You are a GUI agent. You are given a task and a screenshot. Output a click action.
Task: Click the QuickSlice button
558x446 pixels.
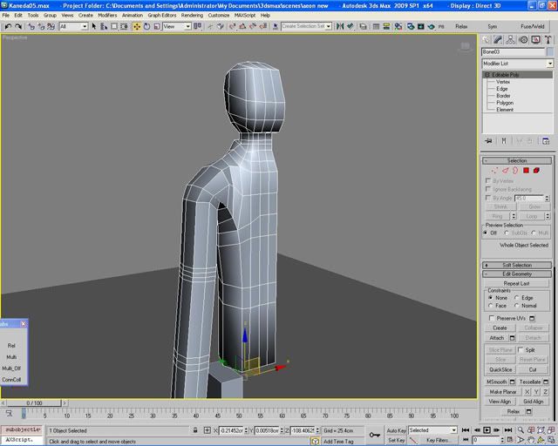(x=500, y=369)
